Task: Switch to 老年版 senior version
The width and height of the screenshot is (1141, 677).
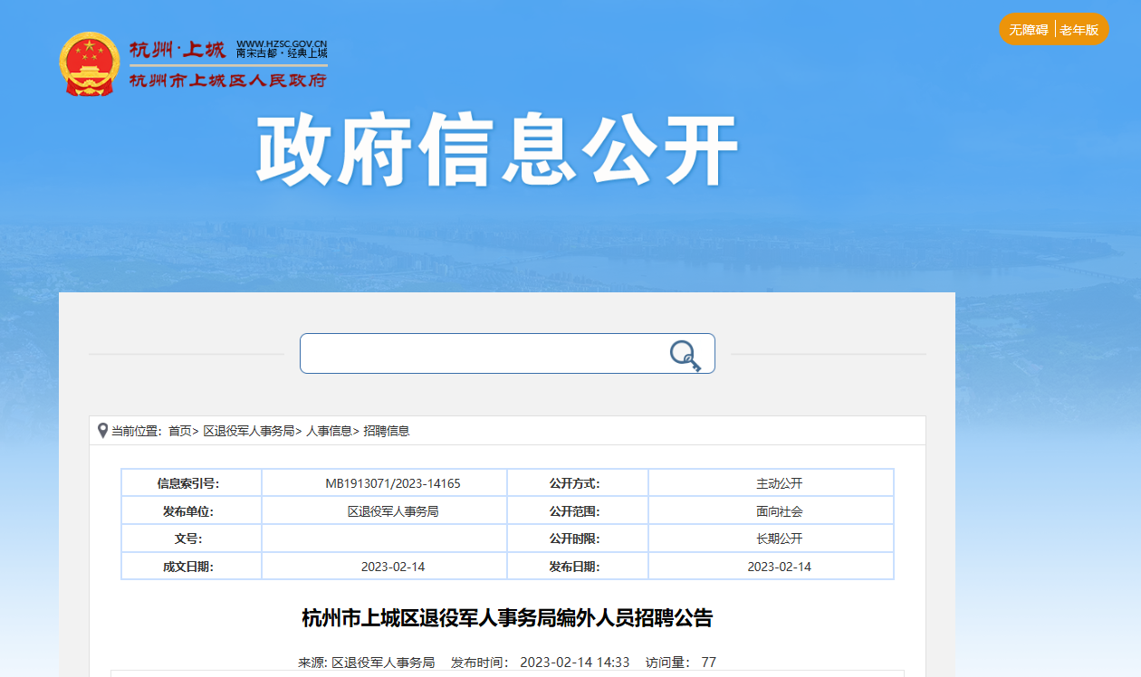Action: [1079, 30]
